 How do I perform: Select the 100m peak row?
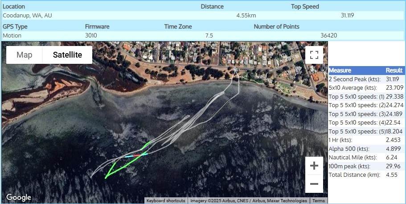point(366,166)
